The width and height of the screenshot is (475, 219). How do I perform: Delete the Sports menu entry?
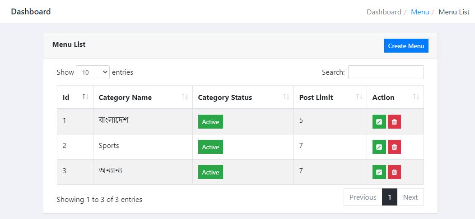pyautogui.click(x=394, y=147)
